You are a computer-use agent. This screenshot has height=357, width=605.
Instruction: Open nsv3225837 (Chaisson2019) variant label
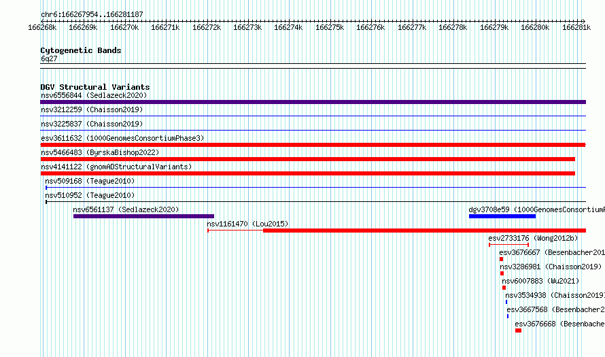92,124
